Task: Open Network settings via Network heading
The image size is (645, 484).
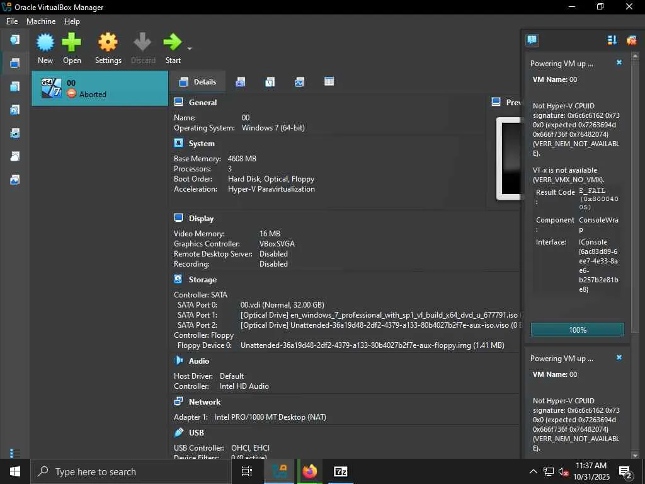Action: tap(205, 402)
